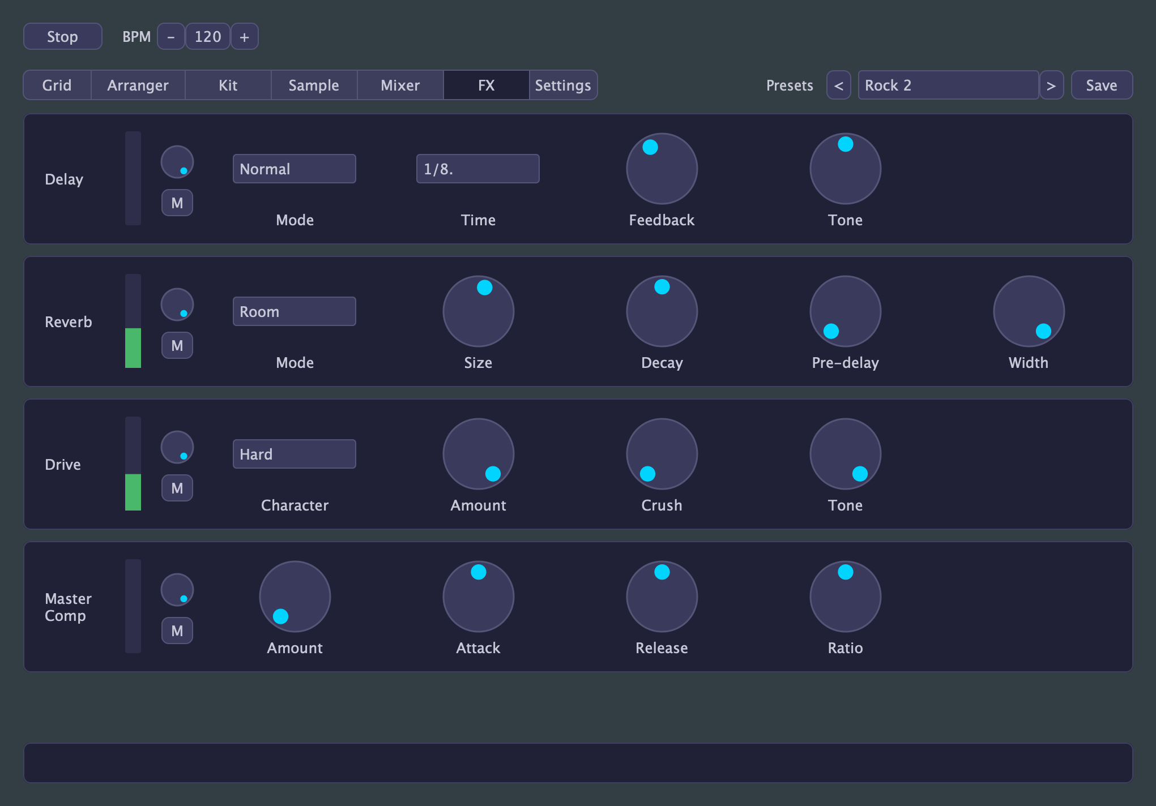The height and width of the screenshot is (806, 1156).
Task: Go to the Mixer tab
Action: pos(400,85)
